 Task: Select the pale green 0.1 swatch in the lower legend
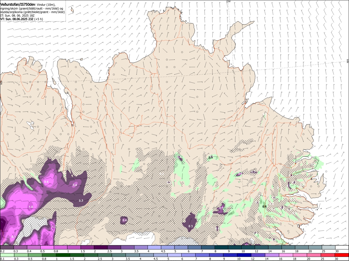pyautogui.click(x=7, y=255)
